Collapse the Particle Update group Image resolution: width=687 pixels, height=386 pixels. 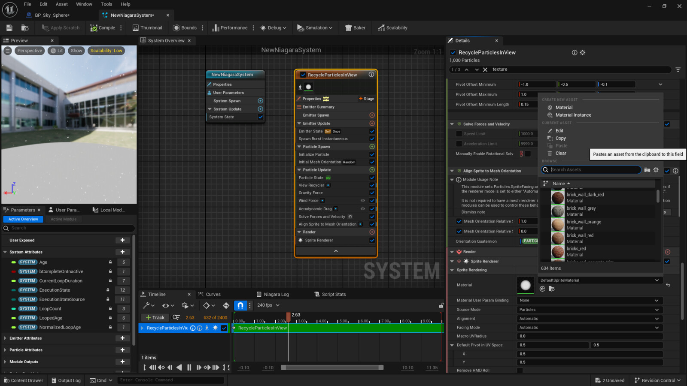click(299, 170)
